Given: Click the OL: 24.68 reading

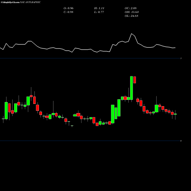Looking at the screenshot, I should click(x=131, y=16).
